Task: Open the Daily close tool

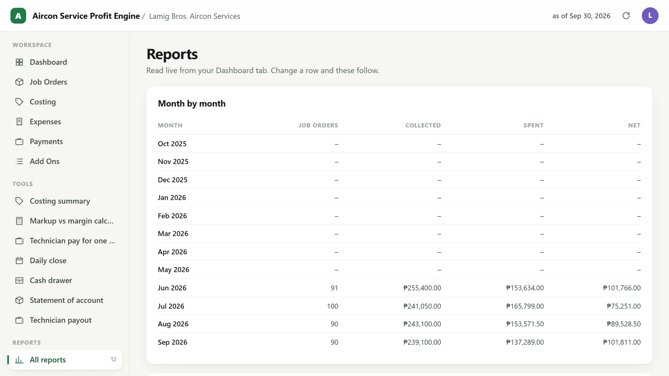Action: (64, 260)
